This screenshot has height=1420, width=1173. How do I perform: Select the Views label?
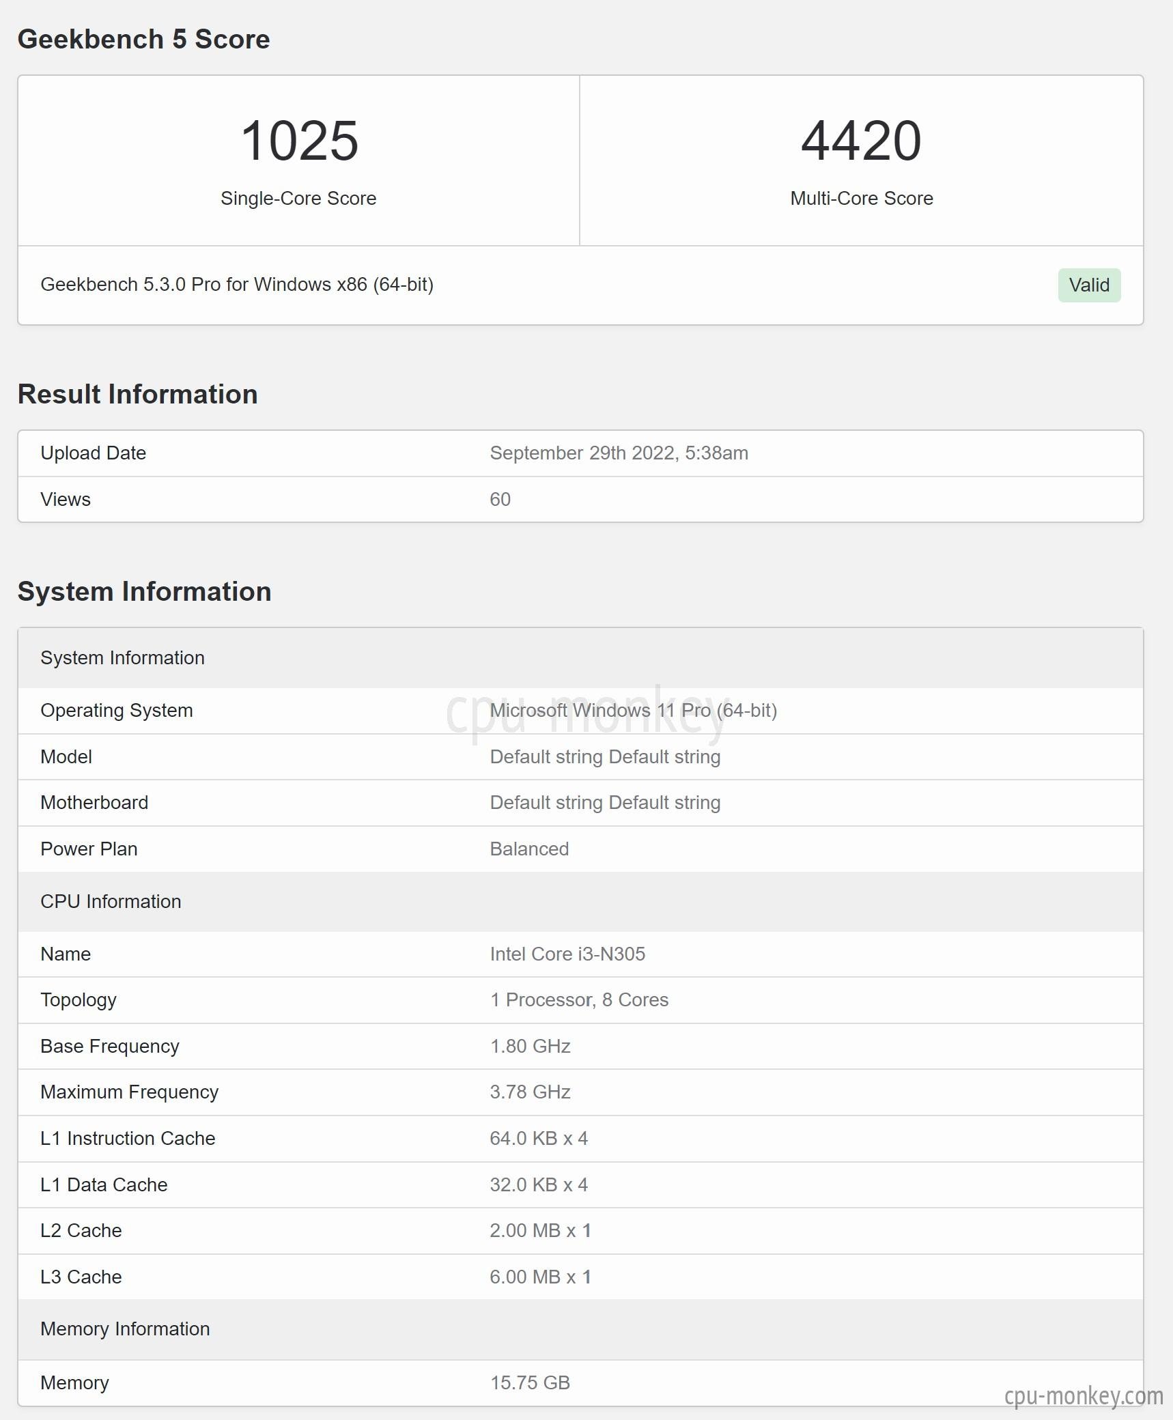pos(66,500)
